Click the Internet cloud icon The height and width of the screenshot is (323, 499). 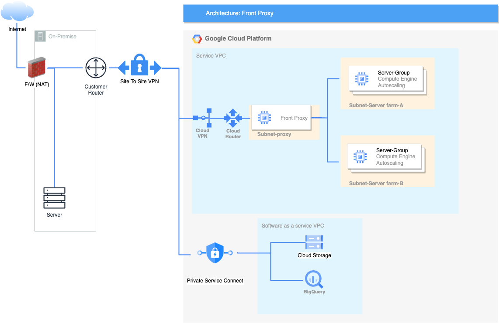pos(17,11)
